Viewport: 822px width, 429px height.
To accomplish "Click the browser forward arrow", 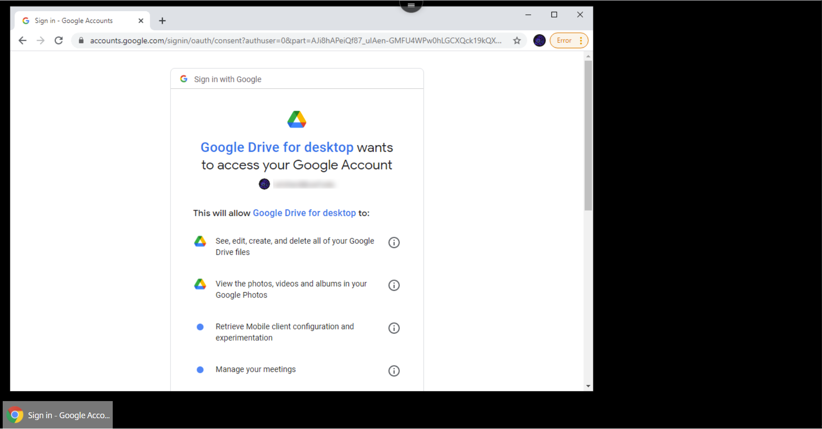I will point(41,41).
